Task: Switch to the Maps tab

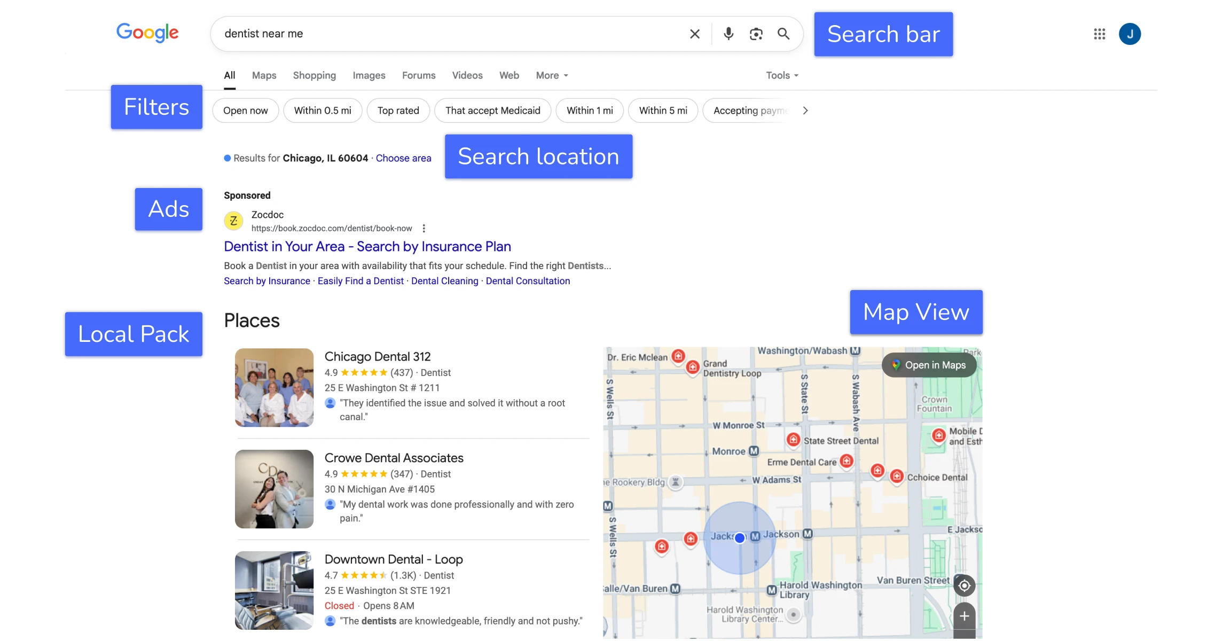Action: [264, 75]
